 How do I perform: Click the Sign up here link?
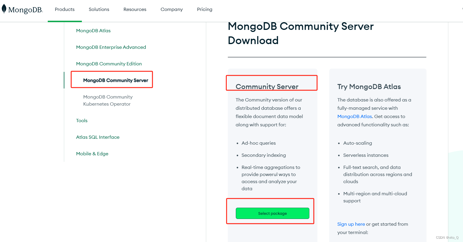click(x=351, y=224)
